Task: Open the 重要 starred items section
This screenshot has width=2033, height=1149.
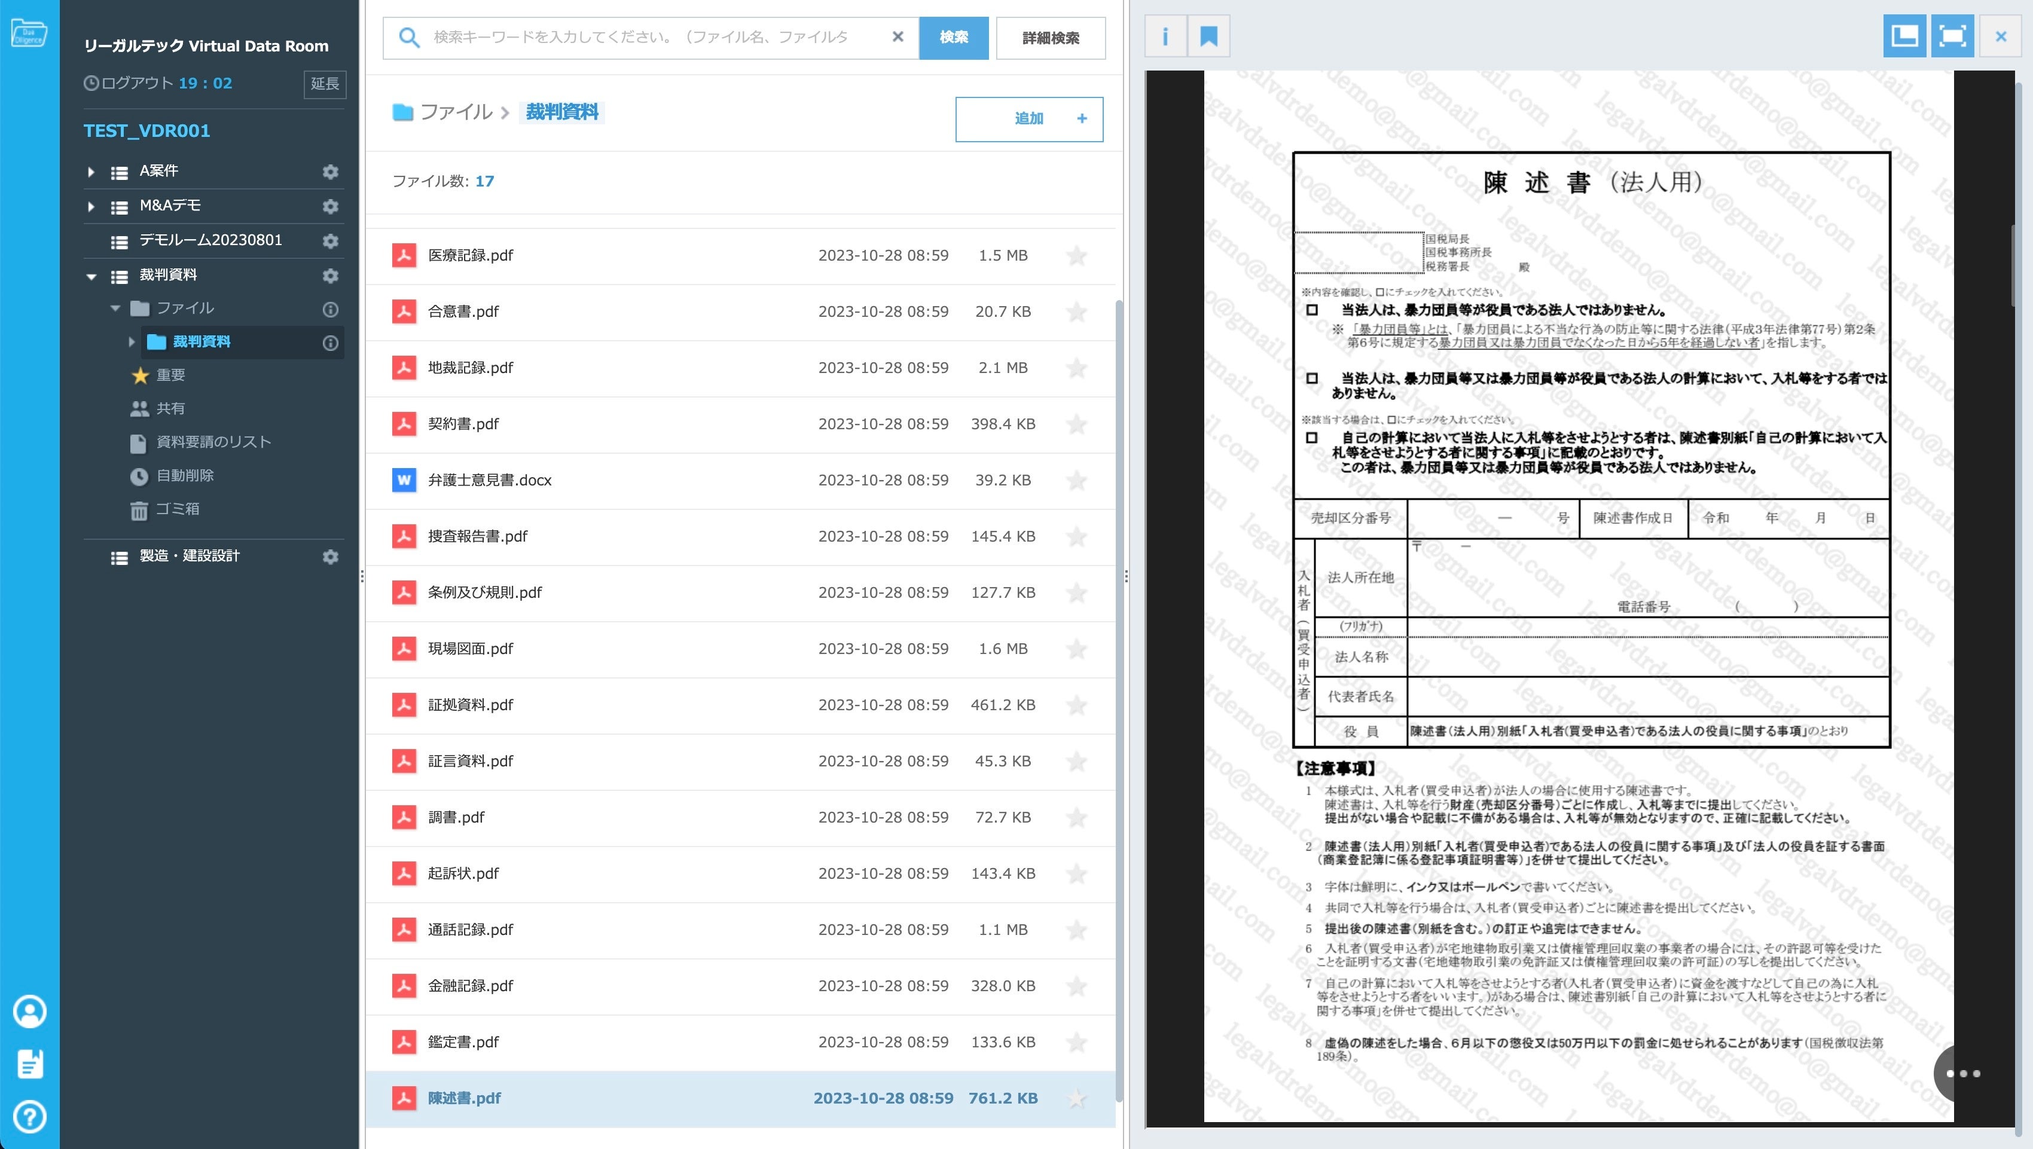Action: 170,375
